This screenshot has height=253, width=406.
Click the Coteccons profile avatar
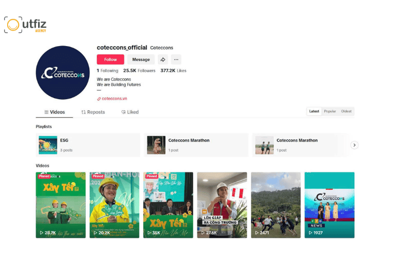(62, 72)
